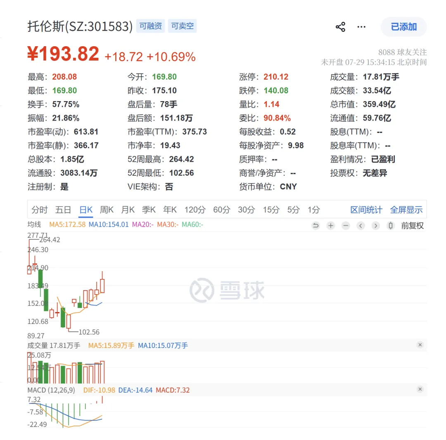Image resolution: width=446 pixels, height=440 pixels.
Task: Open the three-dot more options menu
Action: [x=361, y=27]
